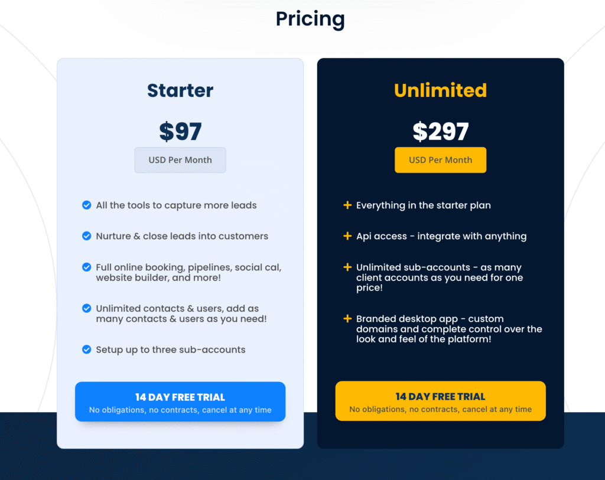605x480 pixels.
Task: Click the gray USD Per Month badge
Action: (180, 160)
